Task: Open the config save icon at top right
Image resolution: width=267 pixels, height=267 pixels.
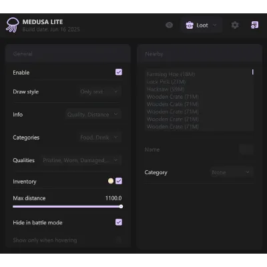Action: pyautogui.click(x=254, y=25)
